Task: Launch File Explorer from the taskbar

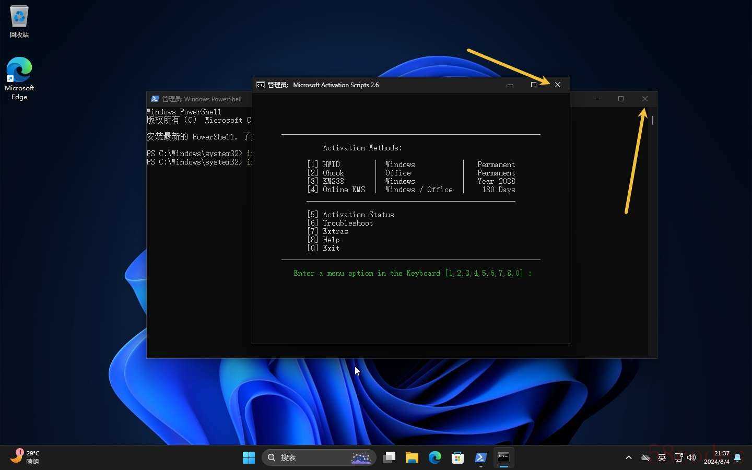Action: 412,457
